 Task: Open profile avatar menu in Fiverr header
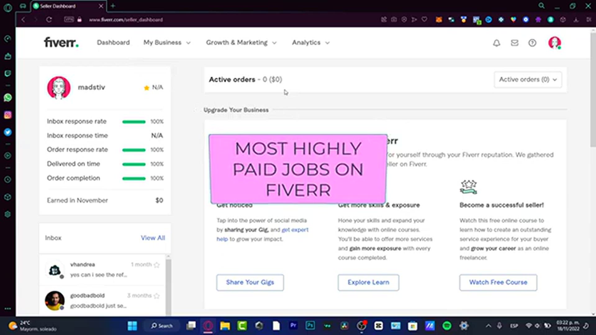555,43
